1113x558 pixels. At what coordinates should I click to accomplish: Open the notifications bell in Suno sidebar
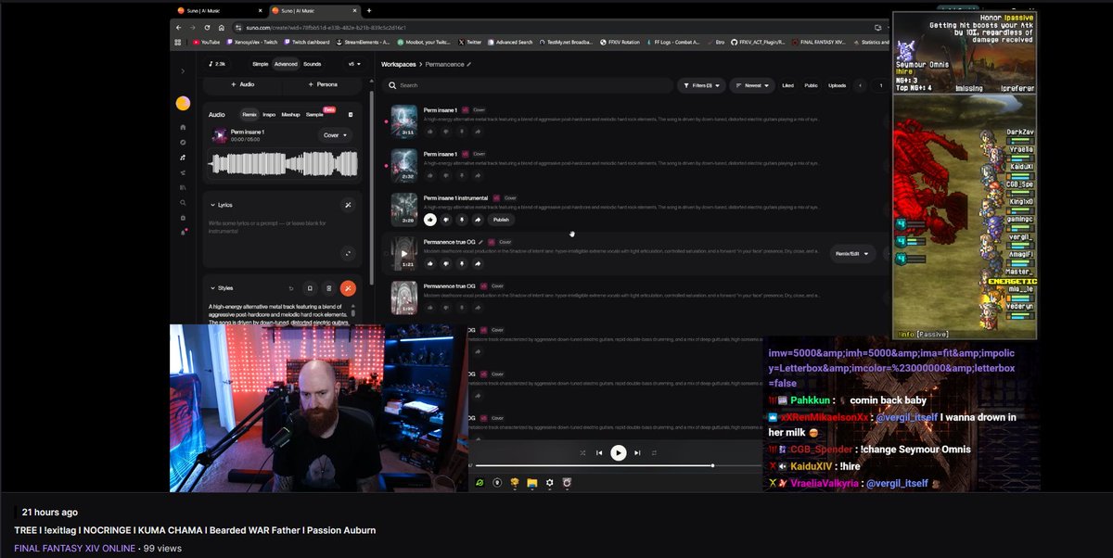pyautogui.click(x=183, y=233)
